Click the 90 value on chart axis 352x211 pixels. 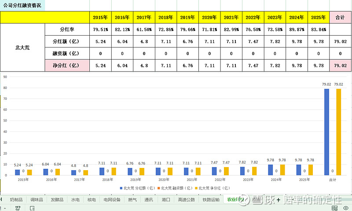(x=5, y=76)
